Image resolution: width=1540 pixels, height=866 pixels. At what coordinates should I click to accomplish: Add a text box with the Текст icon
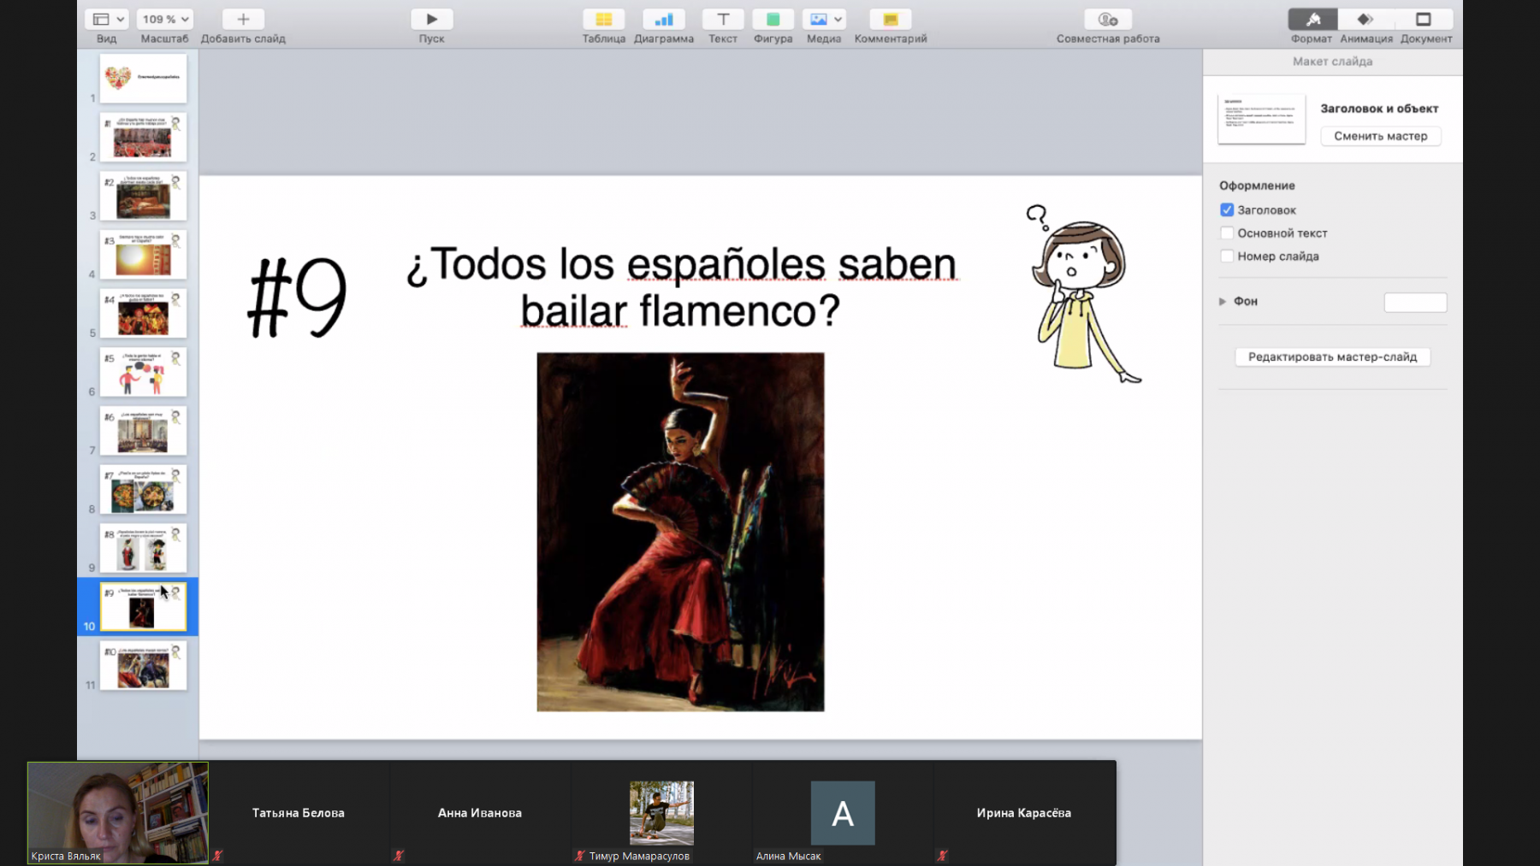click(723, 19)
